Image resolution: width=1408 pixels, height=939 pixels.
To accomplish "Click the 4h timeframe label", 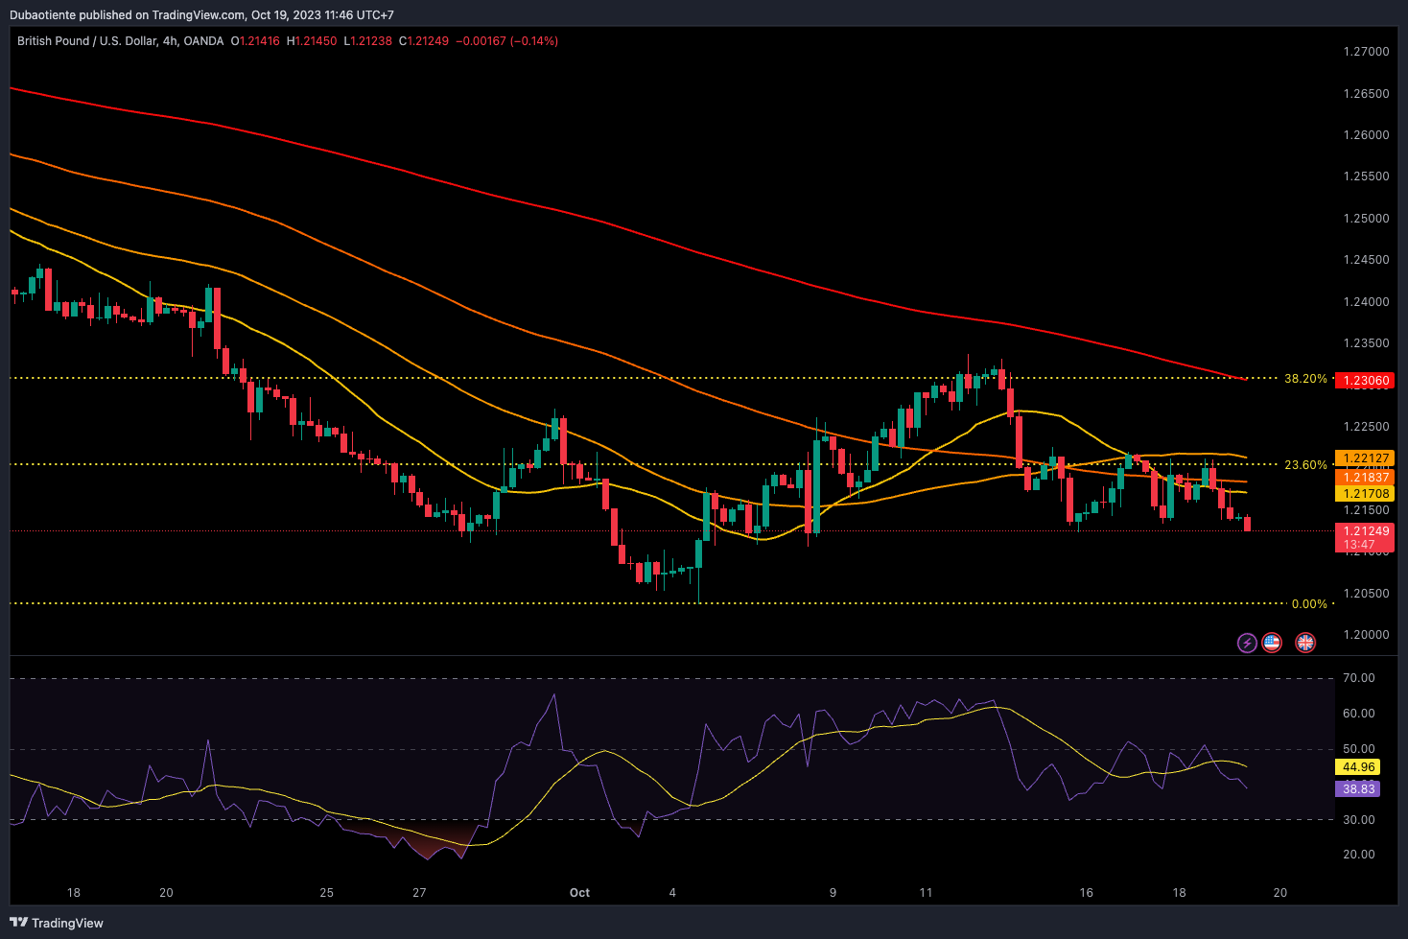I will [171, 41].
